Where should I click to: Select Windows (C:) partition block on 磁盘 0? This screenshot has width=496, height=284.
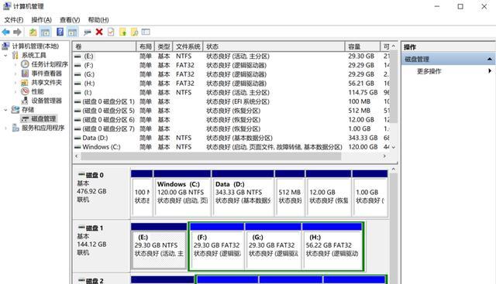click(x=182, y=193)
